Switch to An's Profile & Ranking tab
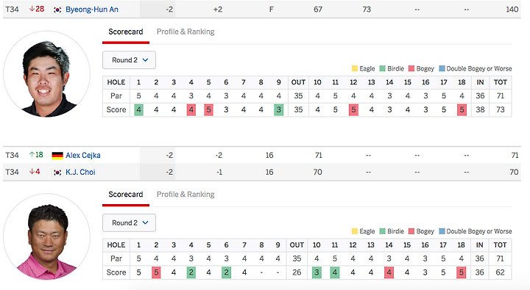 click(185, 32)
